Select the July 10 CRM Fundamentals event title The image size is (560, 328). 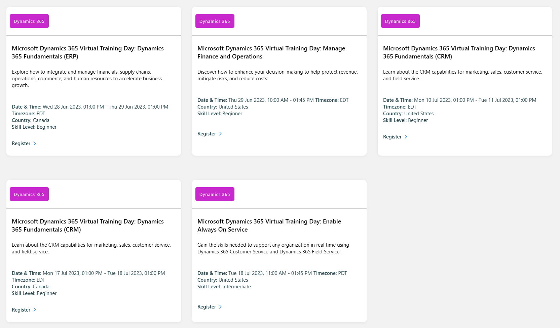click(459, 52)
